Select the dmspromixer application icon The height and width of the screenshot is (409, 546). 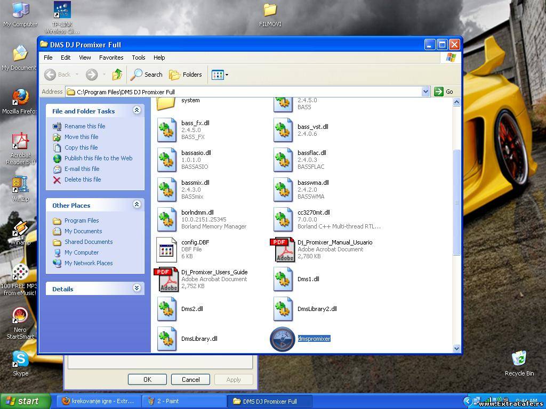[x=283, y=339]
